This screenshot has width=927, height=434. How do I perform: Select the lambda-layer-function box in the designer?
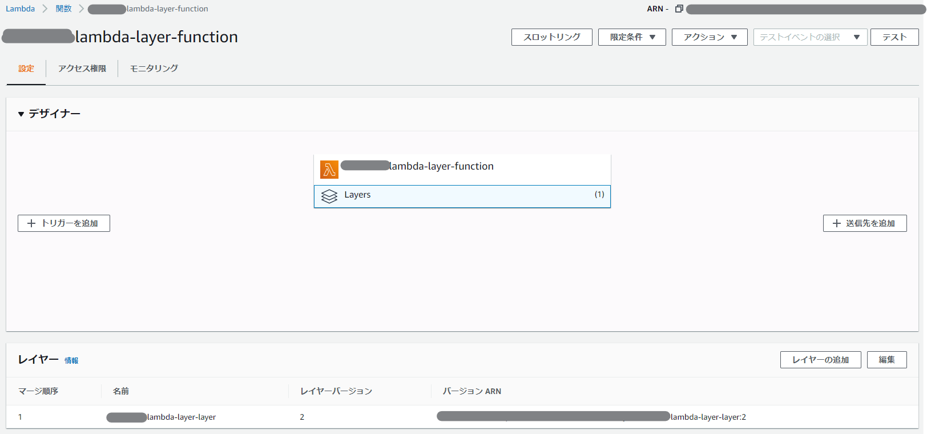click(462, 170)
